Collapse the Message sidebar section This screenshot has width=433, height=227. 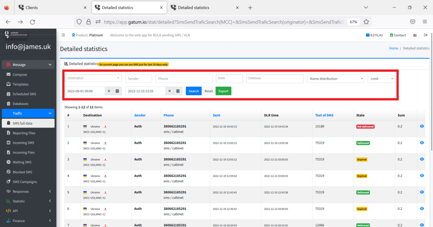(28, 65)
